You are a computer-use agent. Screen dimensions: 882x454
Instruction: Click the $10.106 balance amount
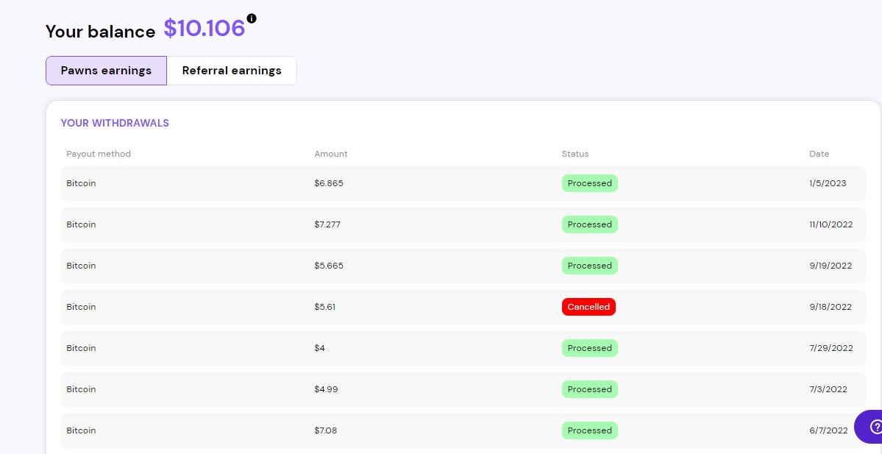[x=204, y=29]
